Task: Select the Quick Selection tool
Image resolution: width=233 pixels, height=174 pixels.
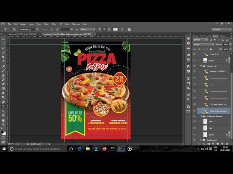Action: 3,52
